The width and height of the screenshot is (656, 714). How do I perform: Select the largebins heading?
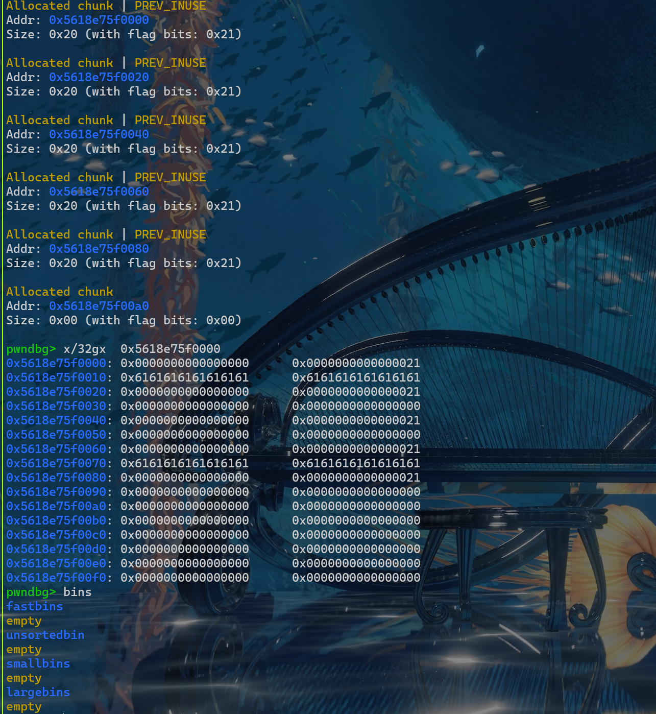(x=38, y=693)
